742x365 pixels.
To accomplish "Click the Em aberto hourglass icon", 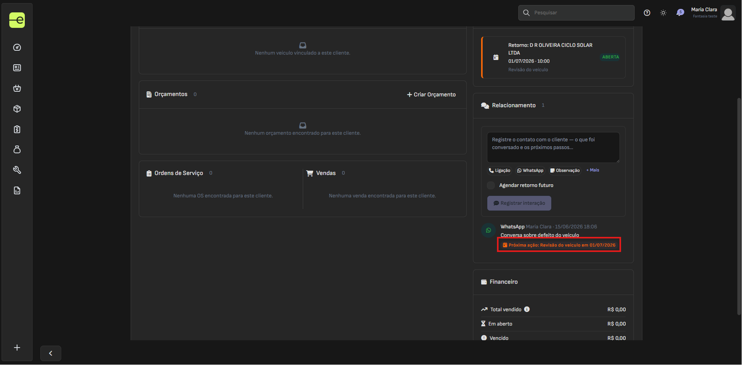I will click(483, 324).
